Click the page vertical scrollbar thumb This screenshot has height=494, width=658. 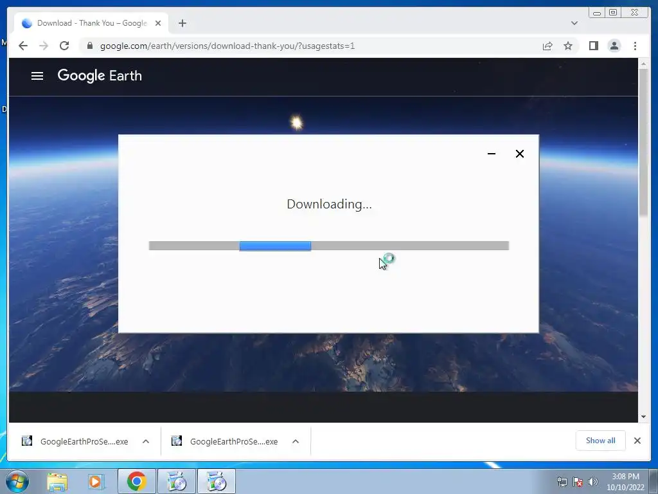tap(644, 143)
